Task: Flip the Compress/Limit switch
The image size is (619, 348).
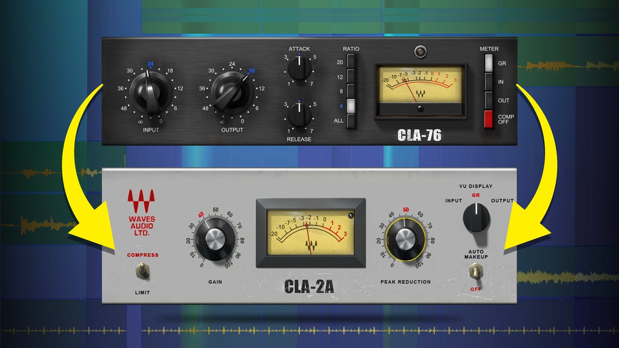Action: coord(142,271)
